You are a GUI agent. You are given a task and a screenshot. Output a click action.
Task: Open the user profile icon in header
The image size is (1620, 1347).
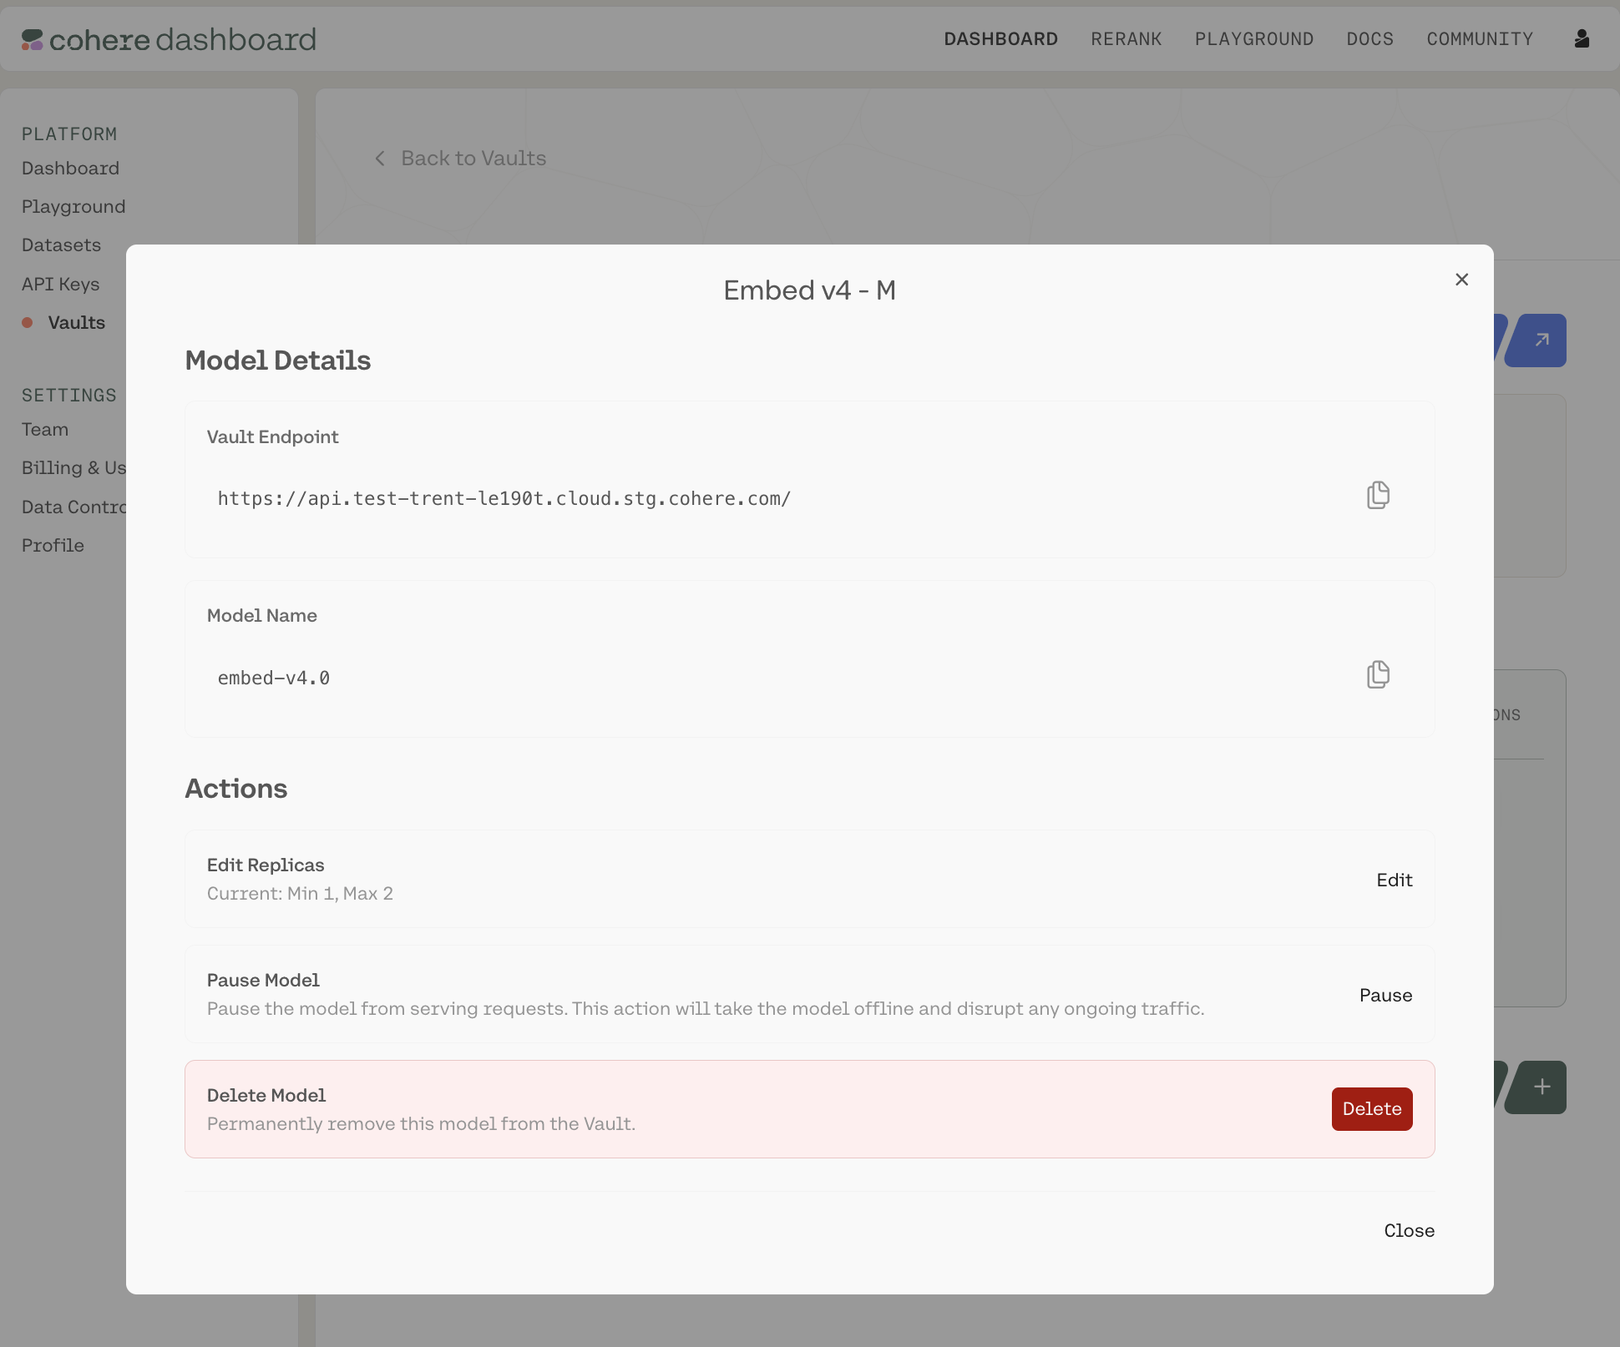(1582, 38)
